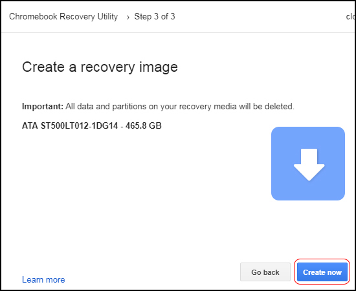Open the Learn more link
The width and height of the screenshot is (356, 291).
coord(43,279)
